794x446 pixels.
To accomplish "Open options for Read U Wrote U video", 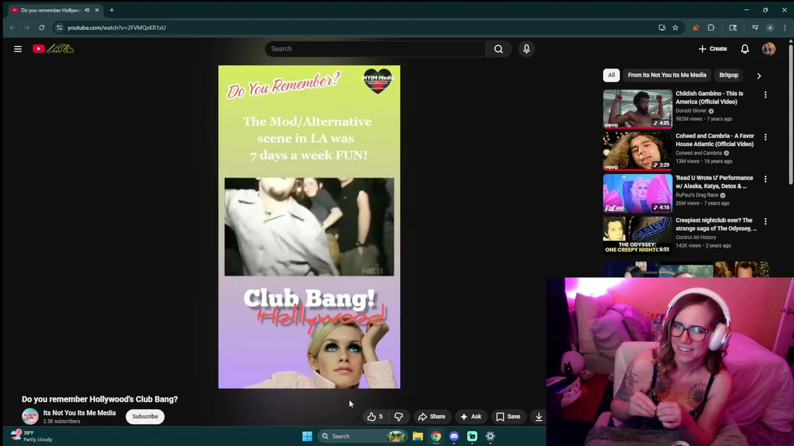I will click(765, 179).
